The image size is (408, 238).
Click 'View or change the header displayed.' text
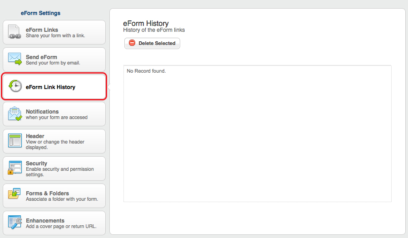pos(55,144)
